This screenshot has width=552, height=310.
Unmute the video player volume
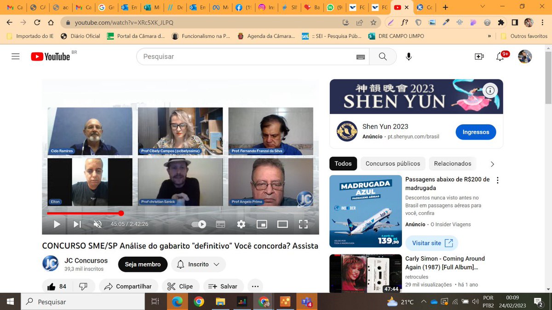(98, 224)
